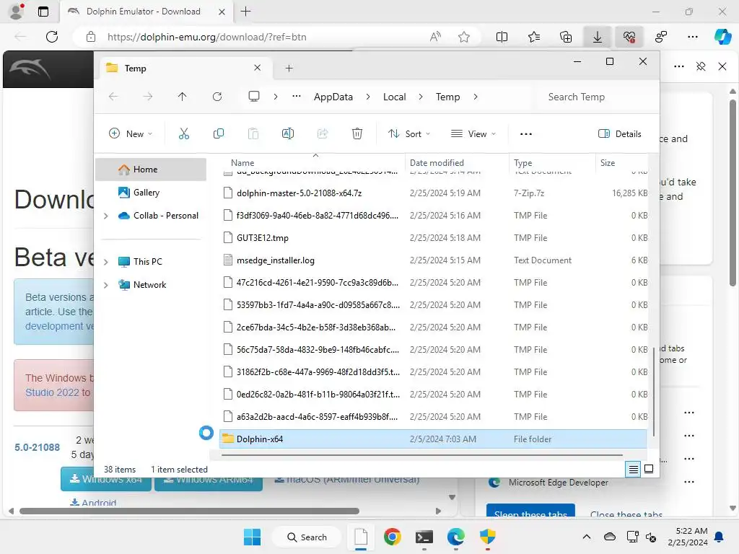Toggle Edge split screen icon
The width and height of the screenshot is (739, 554).
502,37
